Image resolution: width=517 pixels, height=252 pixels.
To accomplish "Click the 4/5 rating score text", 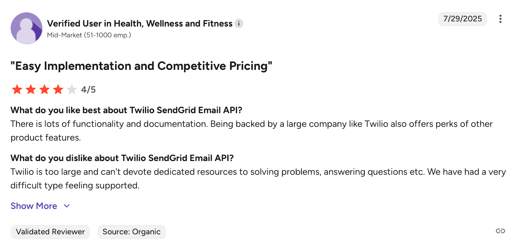I will 88,90.
